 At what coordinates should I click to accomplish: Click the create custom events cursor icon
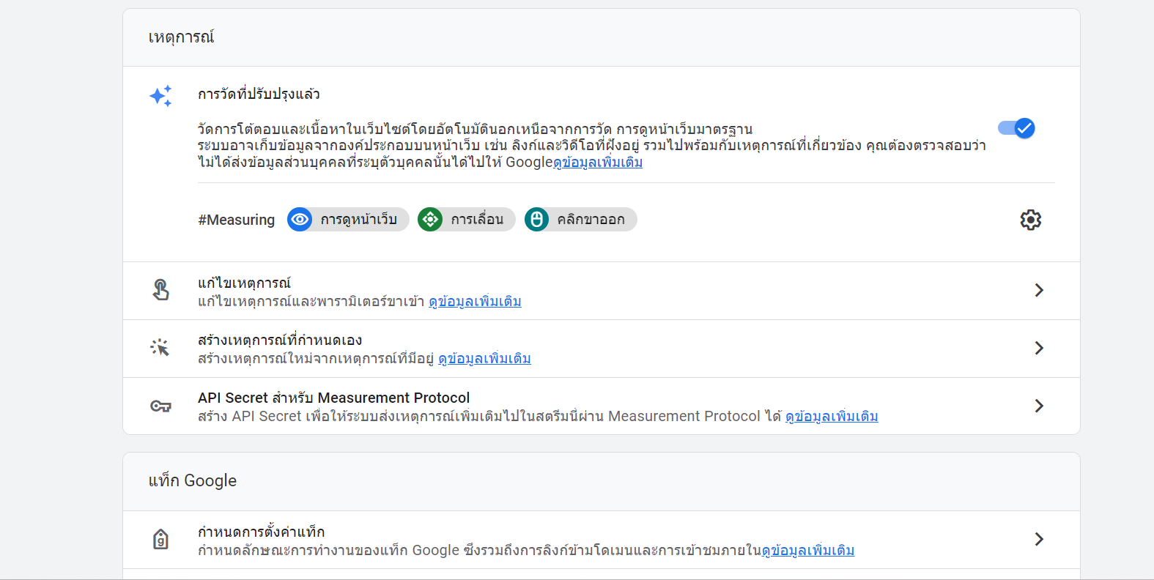tap(160, 348)
